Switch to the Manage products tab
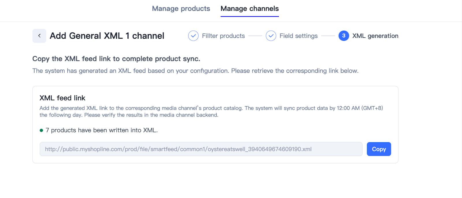This screenshot has width=462, height=198. point(181,9)
